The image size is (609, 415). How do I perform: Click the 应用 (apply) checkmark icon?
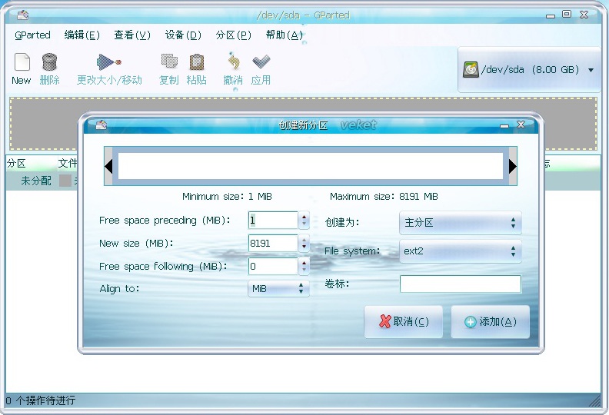pos(261,61)
